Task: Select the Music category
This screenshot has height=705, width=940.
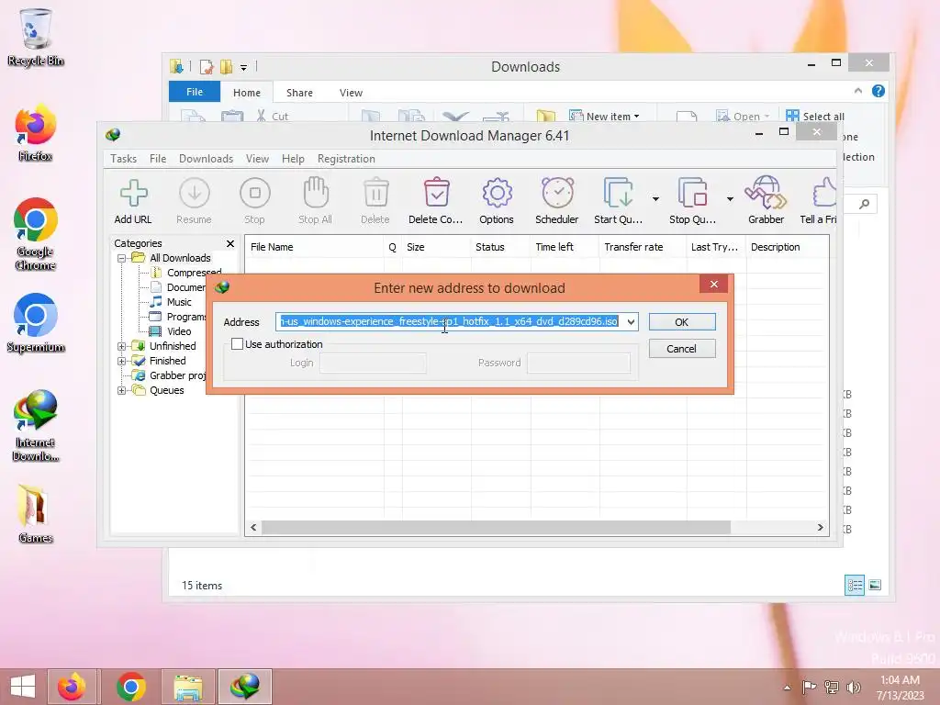Action: (x=171, y=302)
